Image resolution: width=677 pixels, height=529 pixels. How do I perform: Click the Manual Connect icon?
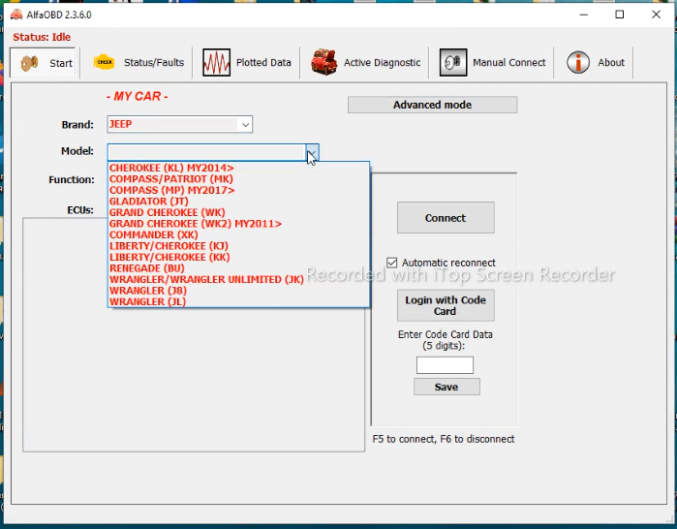pyautogui.click(x=453, y=63)
